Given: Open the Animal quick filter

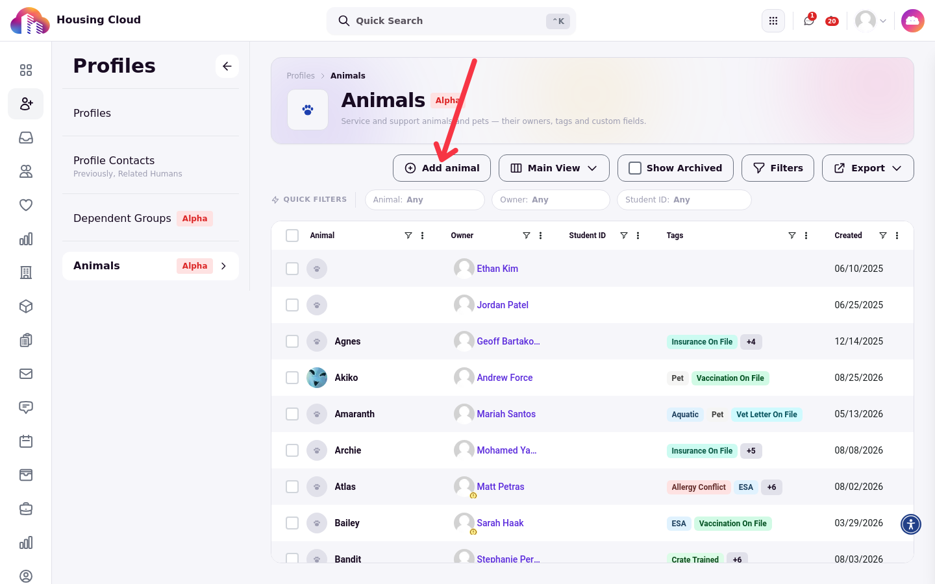Looking at the screenshot, I should click(x=425, y=200).
